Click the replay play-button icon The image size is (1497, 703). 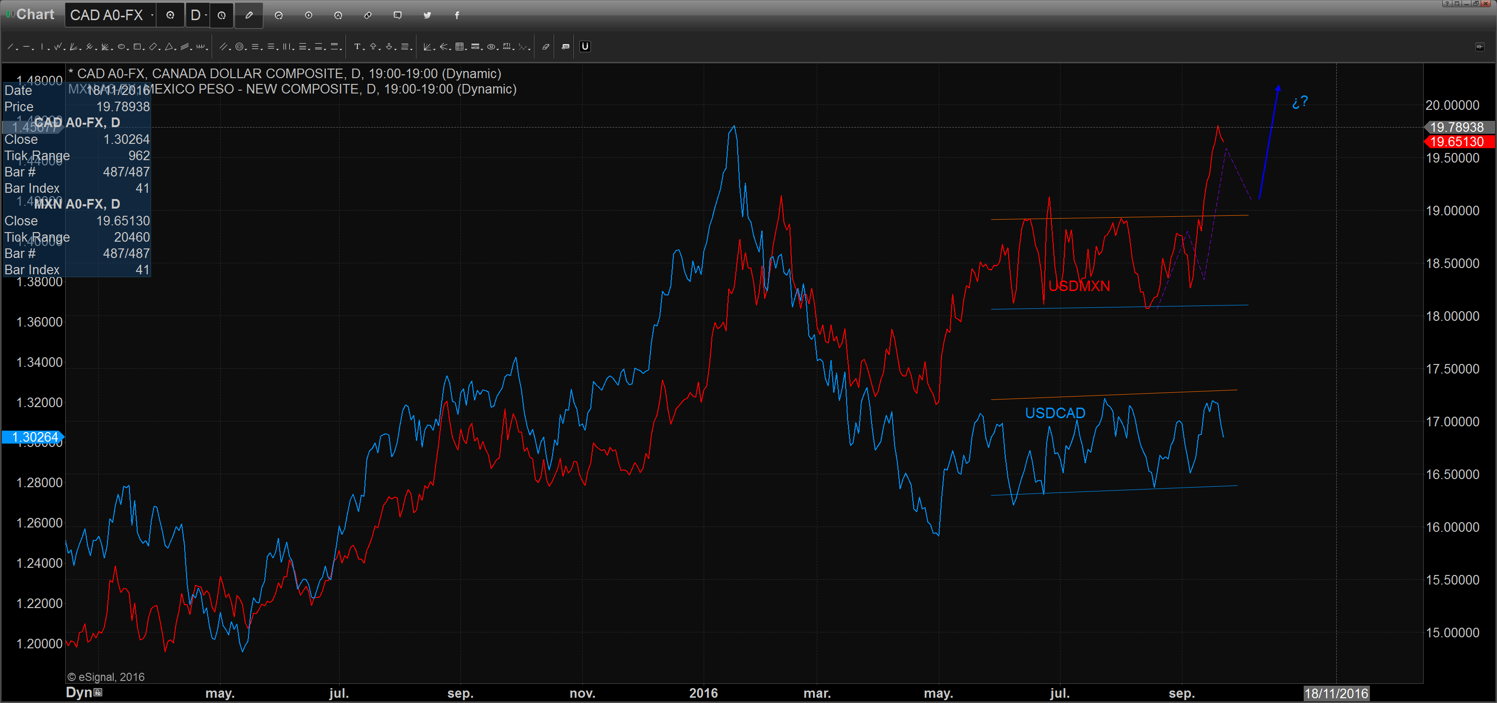(308, 15)
